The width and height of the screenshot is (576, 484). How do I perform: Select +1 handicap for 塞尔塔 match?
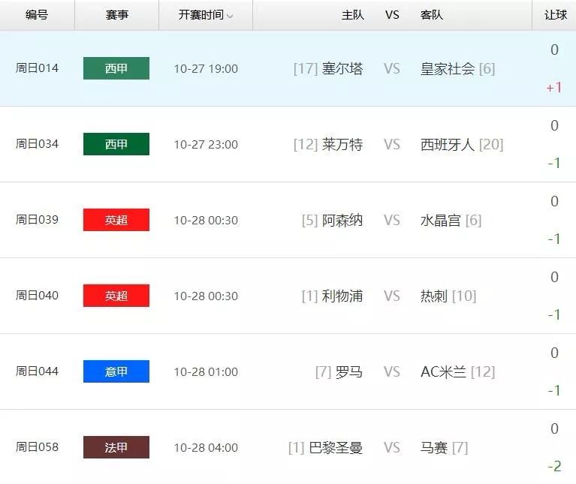[x=554, y=88]
